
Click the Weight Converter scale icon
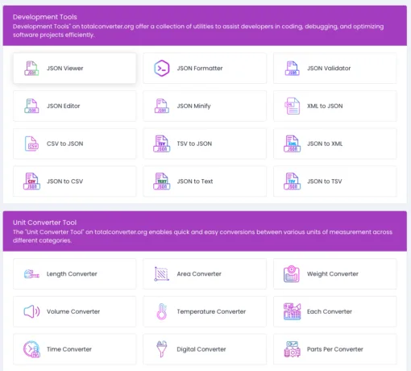[x=292, y=274]
